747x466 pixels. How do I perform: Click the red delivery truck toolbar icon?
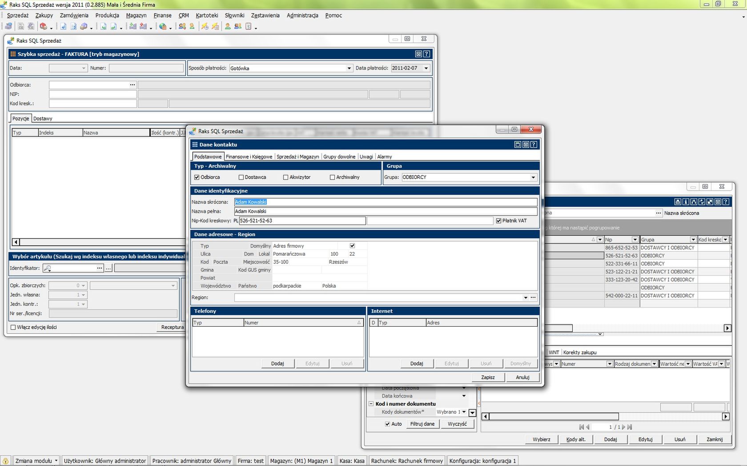[x=43, y=27]
